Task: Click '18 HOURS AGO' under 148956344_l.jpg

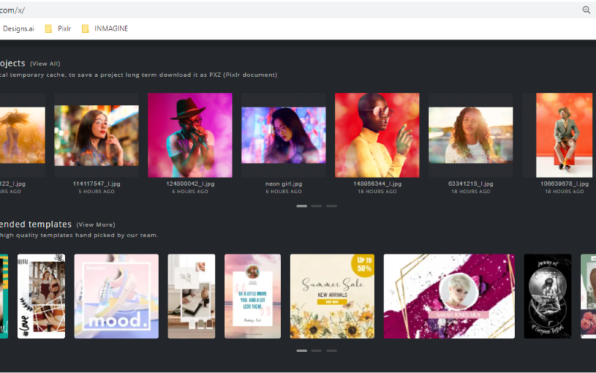Action: (x=377, y=192)
